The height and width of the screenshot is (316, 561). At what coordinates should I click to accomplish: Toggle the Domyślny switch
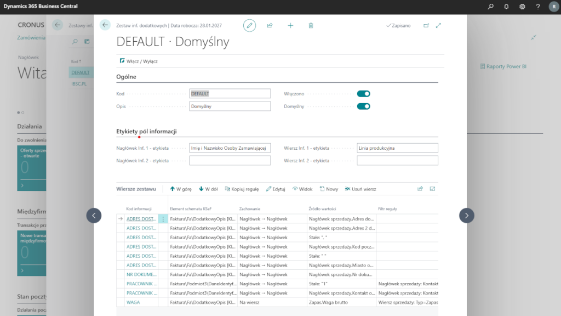pos(363,106)
